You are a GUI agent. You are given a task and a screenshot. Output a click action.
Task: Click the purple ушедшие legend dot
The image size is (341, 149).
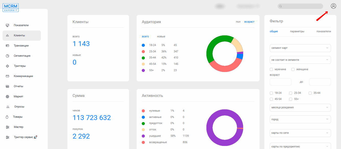(143, 136)
